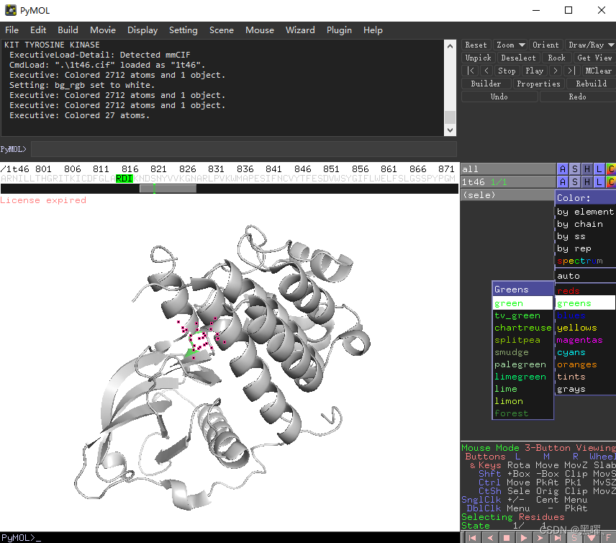This screenshot has width=616, height=543.
Task: Open the Plugin menu
Action: point(339,30)
